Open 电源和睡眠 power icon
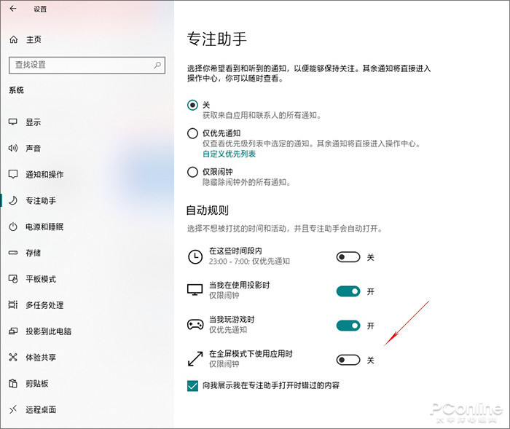The width and height of the screenshot is (510, 429). click(12, 227)
